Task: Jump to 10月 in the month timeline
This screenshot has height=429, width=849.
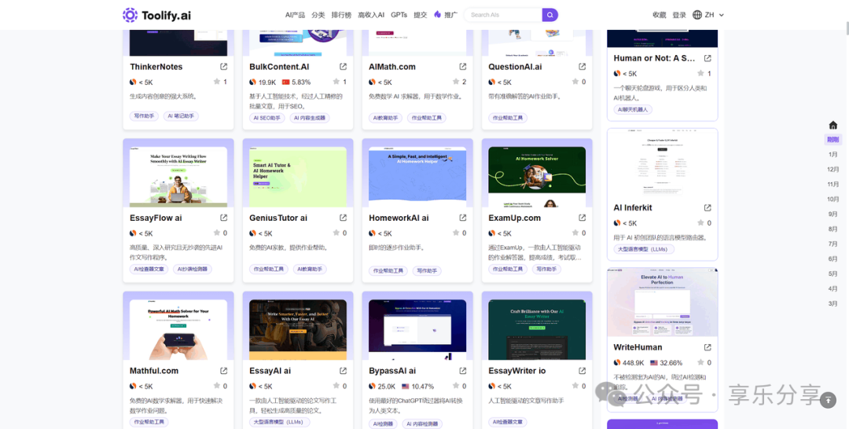Action: click(832, 199)
